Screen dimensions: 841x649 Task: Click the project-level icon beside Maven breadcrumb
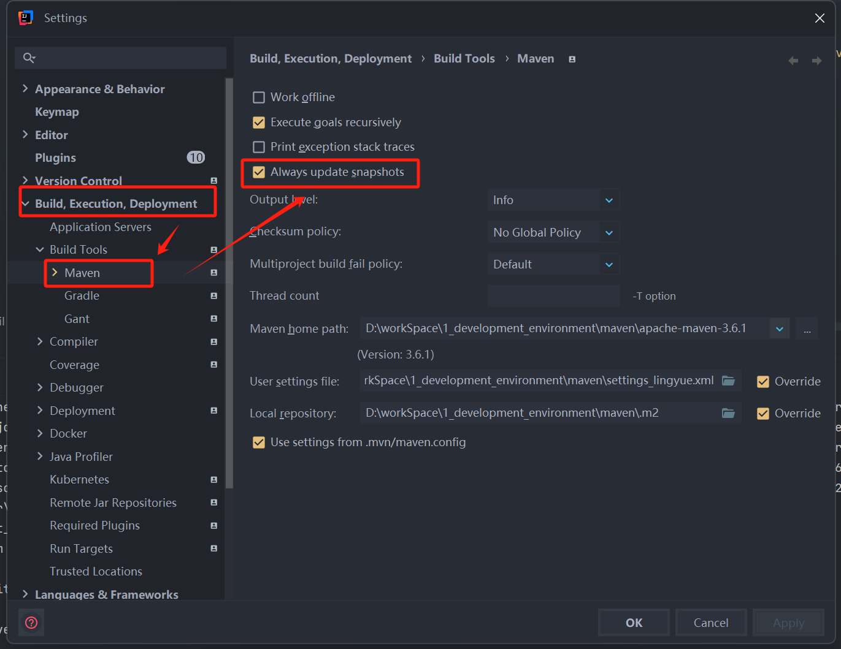click(x=572, y=59)
